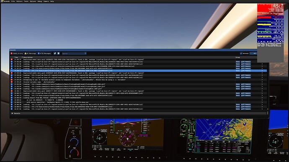Select the 'Invalid variable name' error row

(138, 82)
